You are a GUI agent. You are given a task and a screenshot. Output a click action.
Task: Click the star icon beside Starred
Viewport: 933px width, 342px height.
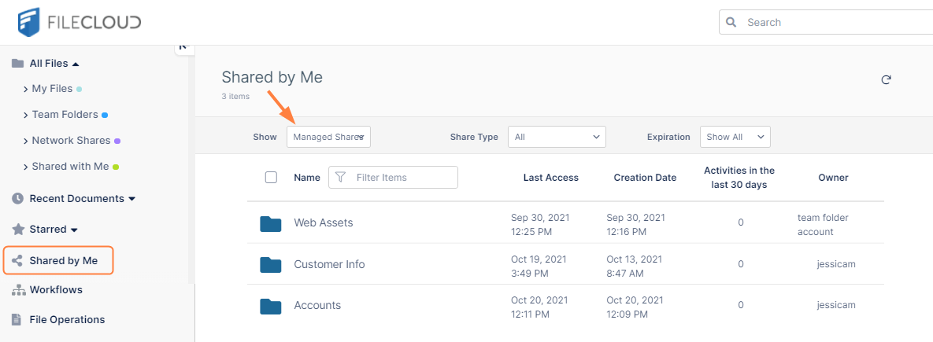[x=17, y=230]
